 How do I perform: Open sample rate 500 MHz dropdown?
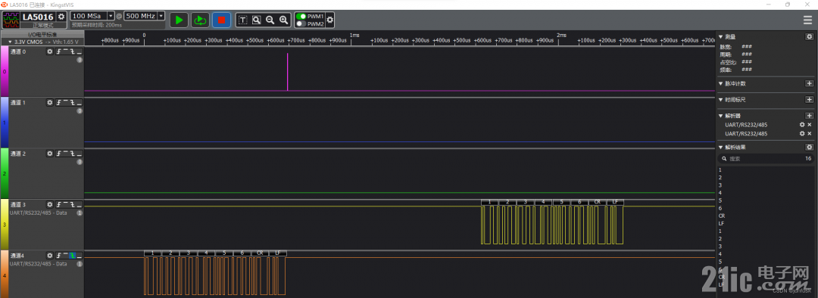pyautogui.click(x=161, y=16)
